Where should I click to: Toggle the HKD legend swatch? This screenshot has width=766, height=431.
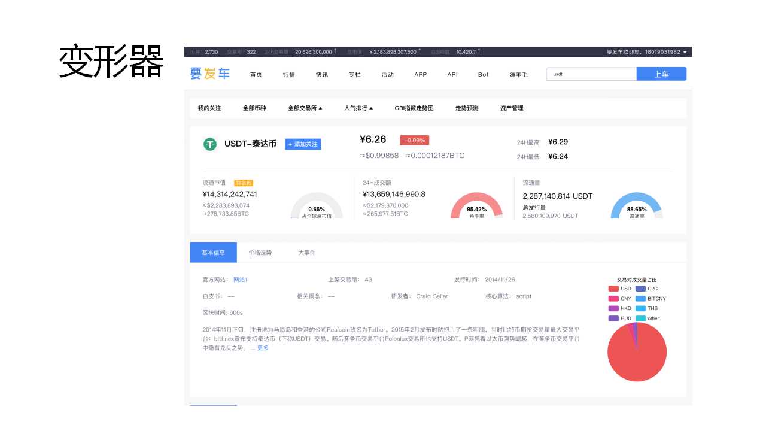tap(613, 308)
